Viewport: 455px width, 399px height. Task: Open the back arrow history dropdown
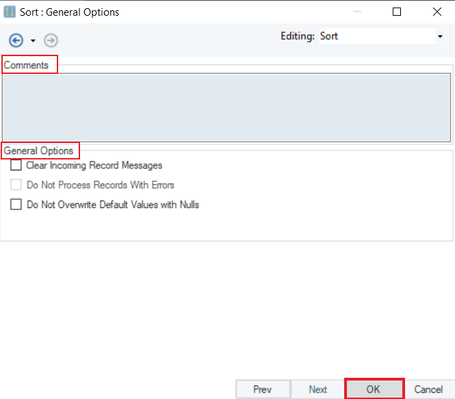click(x=33, y=40)
